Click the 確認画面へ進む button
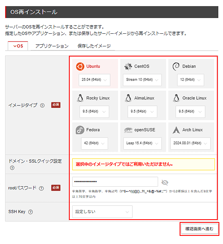Screen dimensions: 223x244 coord(199,229)
